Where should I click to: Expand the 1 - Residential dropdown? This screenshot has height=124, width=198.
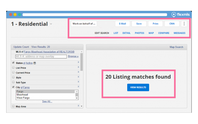(51, 24)
